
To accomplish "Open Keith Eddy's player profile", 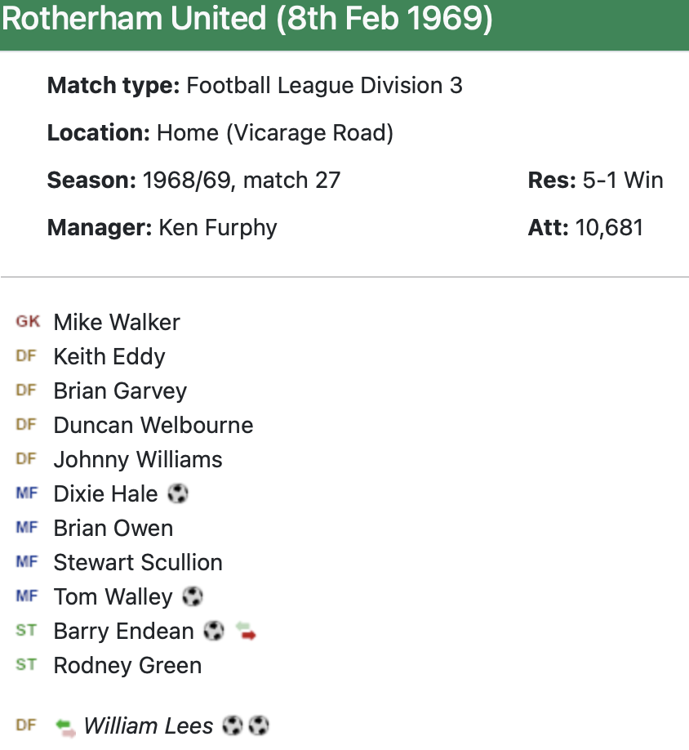I will tap(109, 356).
